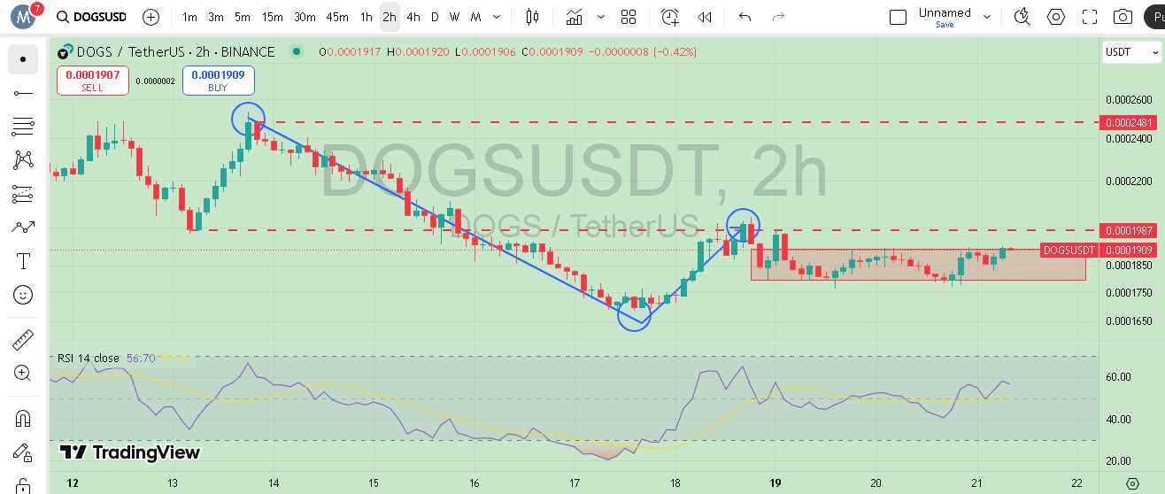Screen dimensions: 1165x494
Task: Switch to the 1m timeframe
Action: [x=189, y=17]
